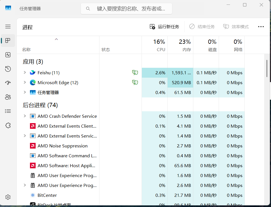Viewport: 271px width, 207px height.
Task: Click the 结束任务 button
Action: pyautogui.click(x=202, y=27)
